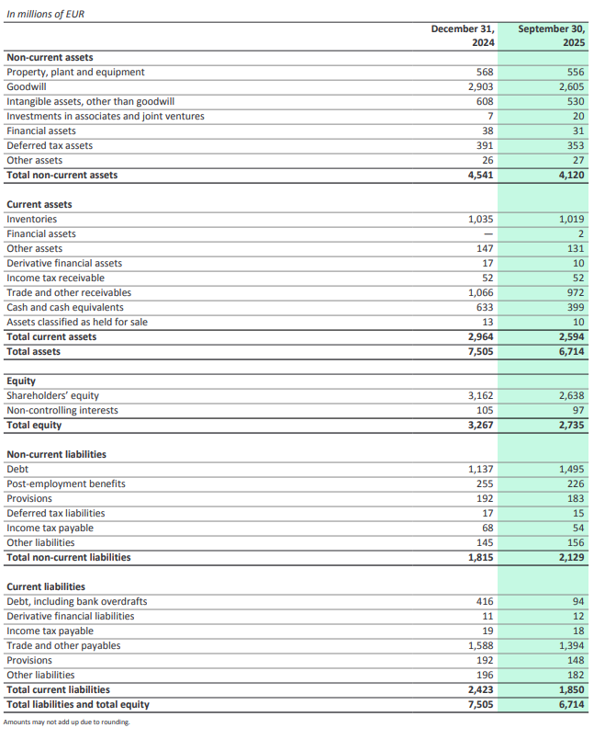Select "Assets classified as held for sale" label
The width and height of the screenshot is (594, 739).
point(77,322)
